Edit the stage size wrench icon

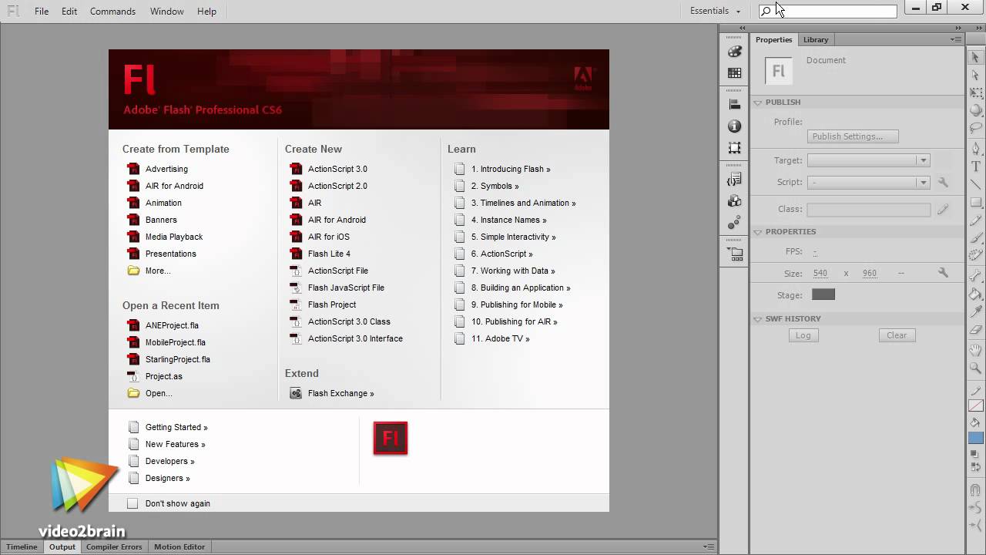click(x=943, y=273)
